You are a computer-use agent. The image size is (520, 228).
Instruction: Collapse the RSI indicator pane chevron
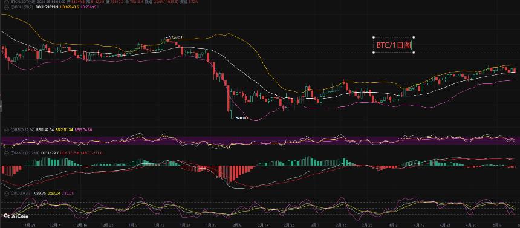click(x=7, y=130)
